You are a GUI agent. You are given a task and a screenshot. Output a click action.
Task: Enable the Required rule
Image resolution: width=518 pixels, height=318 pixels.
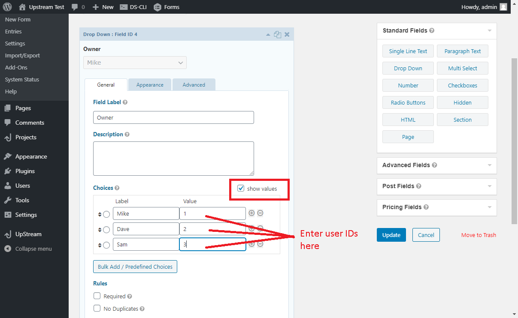(97, 296)
